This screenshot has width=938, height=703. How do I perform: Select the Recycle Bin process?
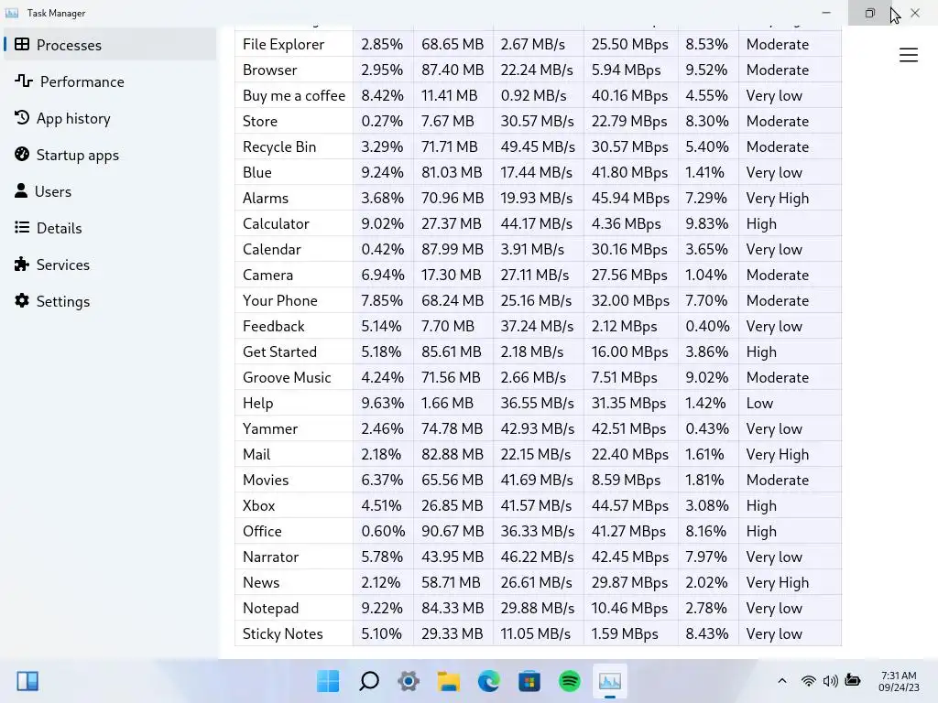538,146
